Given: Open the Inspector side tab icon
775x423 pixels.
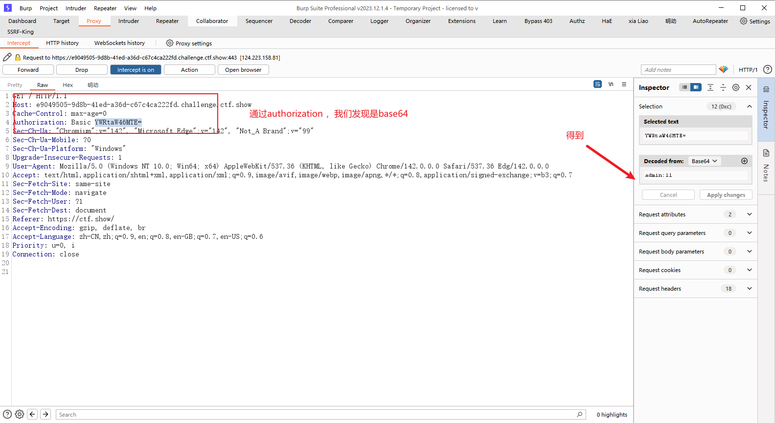Looking at the screenshot, I should (x=766, y=89).
